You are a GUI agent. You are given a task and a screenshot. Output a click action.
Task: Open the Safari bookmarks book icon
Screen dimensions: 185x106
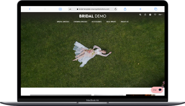[60, 9]
